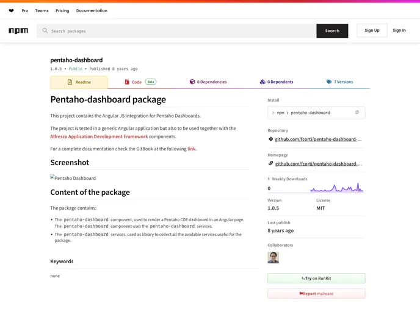Switch to the Code tab
Image resolution: width=420 pixels, height=312 pixels.
[140, 82]
